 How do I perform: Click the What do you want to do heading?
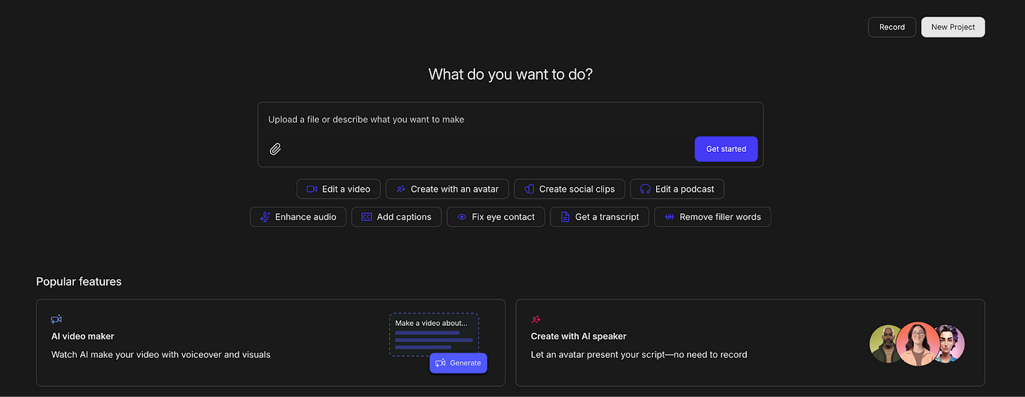510,74
